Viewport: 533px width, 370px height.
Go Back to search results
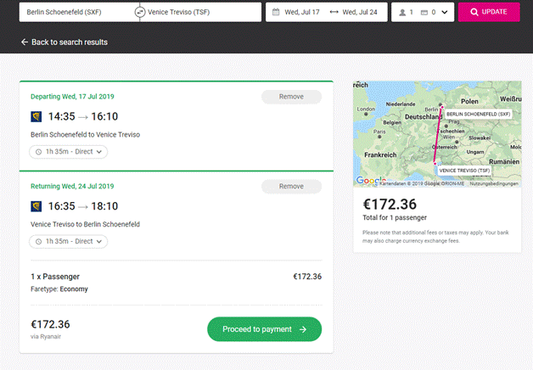coord(65,42)
